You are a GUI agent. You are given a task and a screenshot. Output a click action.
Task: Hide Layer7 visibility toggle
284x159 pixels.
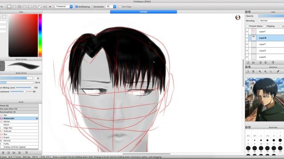click(x=247, y=44)
